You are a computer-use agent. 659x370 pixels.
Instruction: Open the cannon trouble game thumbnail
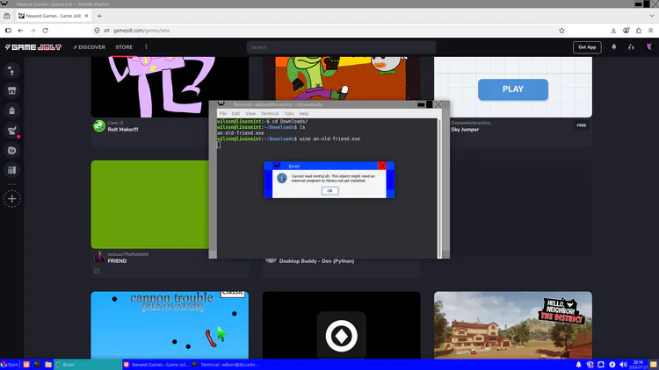[x=170, y=325]
